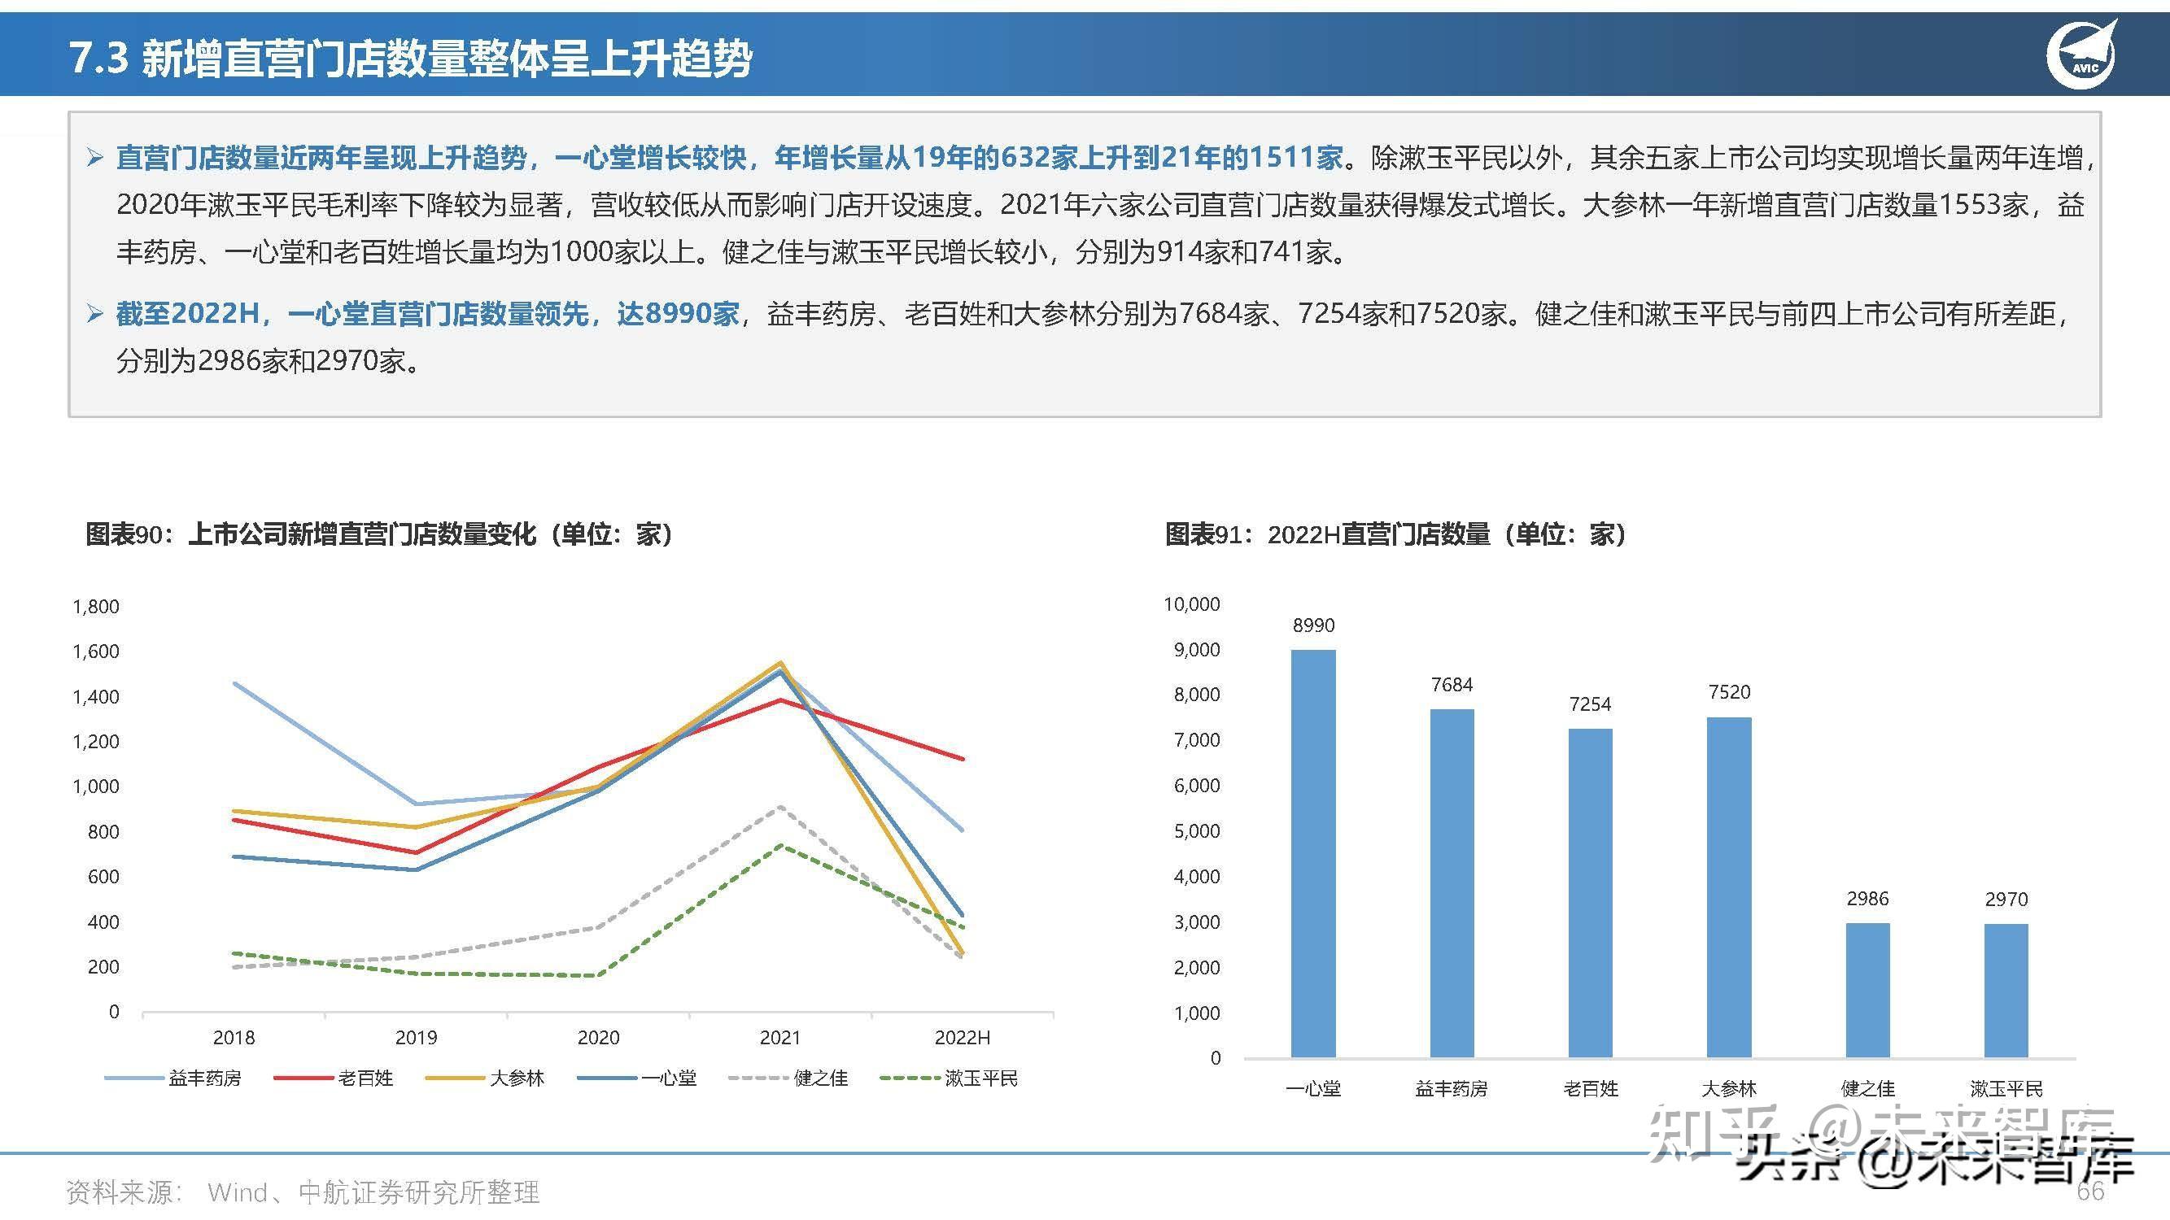Click the bold text '截至2022H，一心堂直营门店数量领先，达8990家'

click(427, 314)
